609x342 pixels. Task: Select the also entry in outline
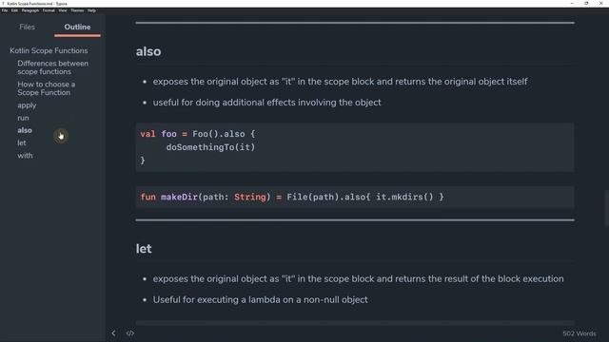25,130
